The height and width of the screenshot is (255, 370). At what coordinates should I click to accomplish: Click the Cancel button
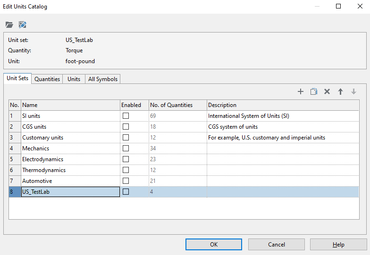pos(276,245)
